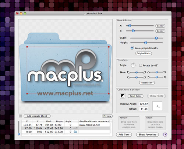Click the horizontal skew left icon
The image size is (184, 149).
pyautogui.click(x=128, y=72)
